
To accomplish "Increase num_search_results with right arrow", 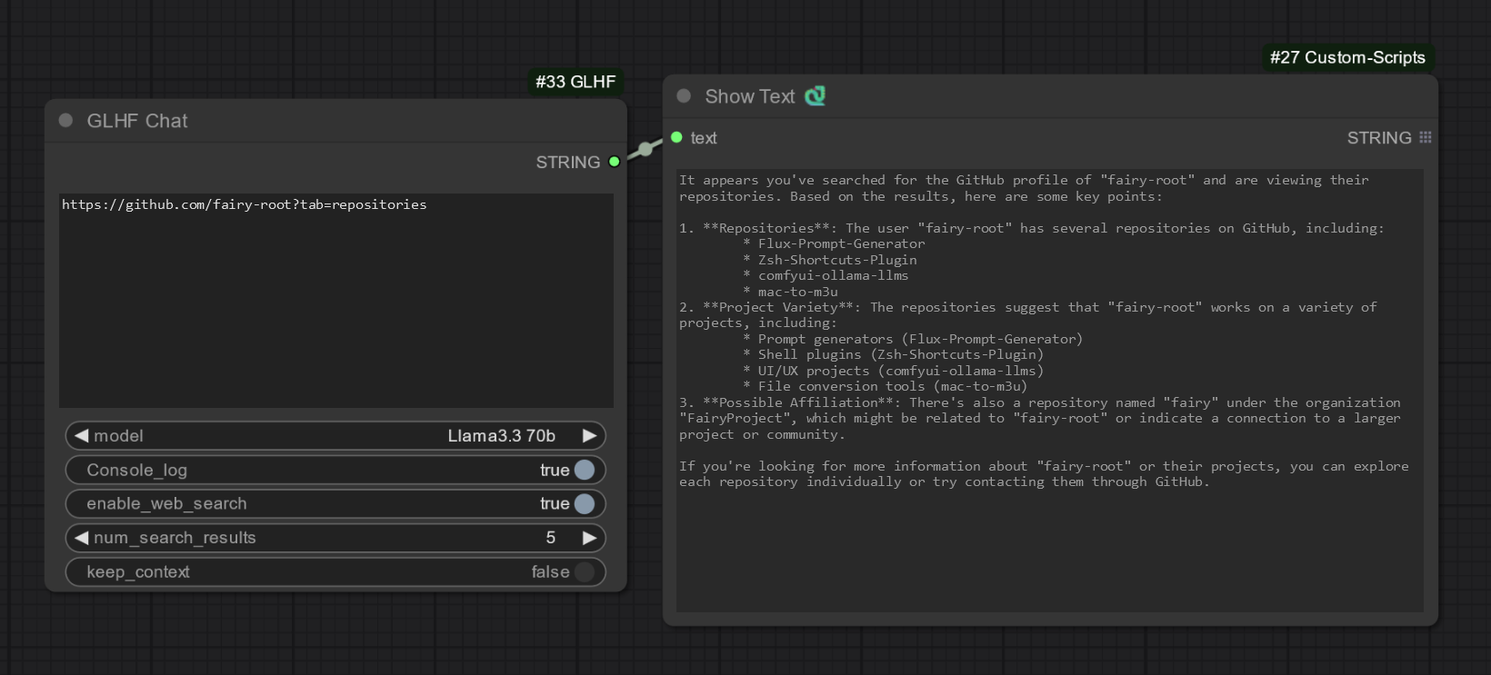I will coord(589,538).
